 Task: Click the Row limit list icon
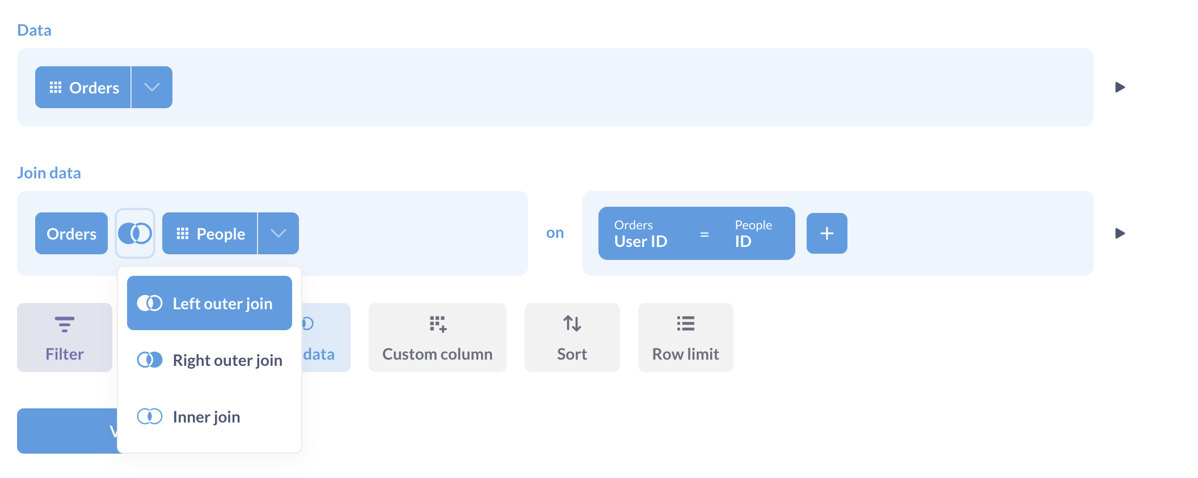pyautogui.click(x=685, y=324)
